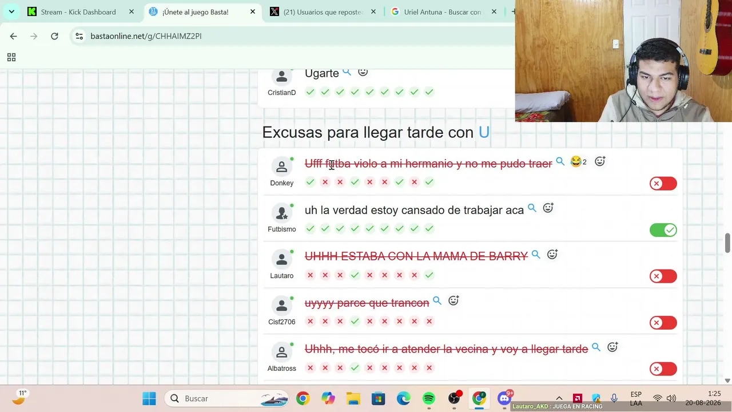Image resolution: width=732 pixels, height=412 pixels.
Task: Close the Stream - Kick Dashboard tab
Action: click(x=132, y=12)
